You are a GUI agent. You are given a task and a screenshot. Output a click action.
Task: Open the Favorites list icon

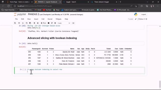(x=142, y=6)
